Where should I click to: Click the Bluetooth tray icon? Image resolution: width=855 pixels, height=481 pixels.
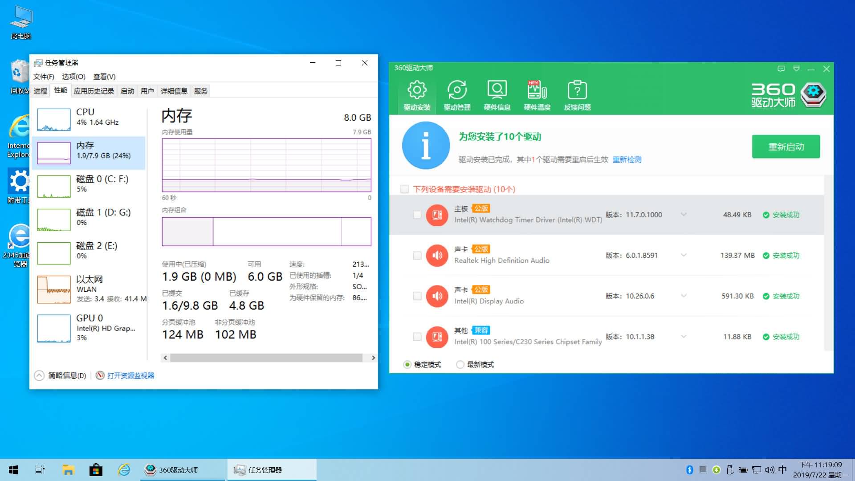click(689, 470)
